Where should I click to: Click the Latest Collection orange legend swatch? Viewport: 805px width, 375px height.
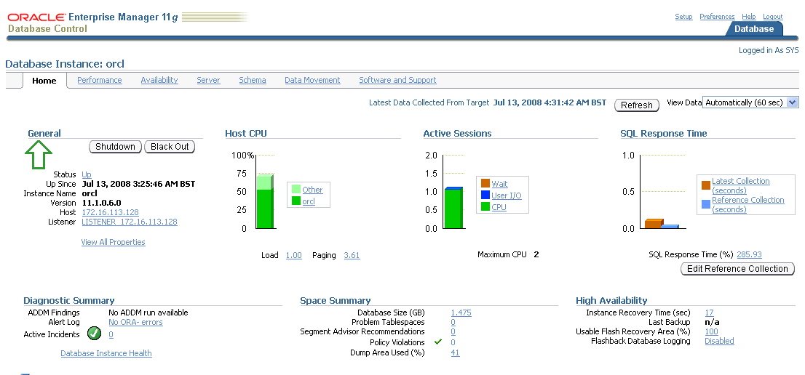pos(706,185)
